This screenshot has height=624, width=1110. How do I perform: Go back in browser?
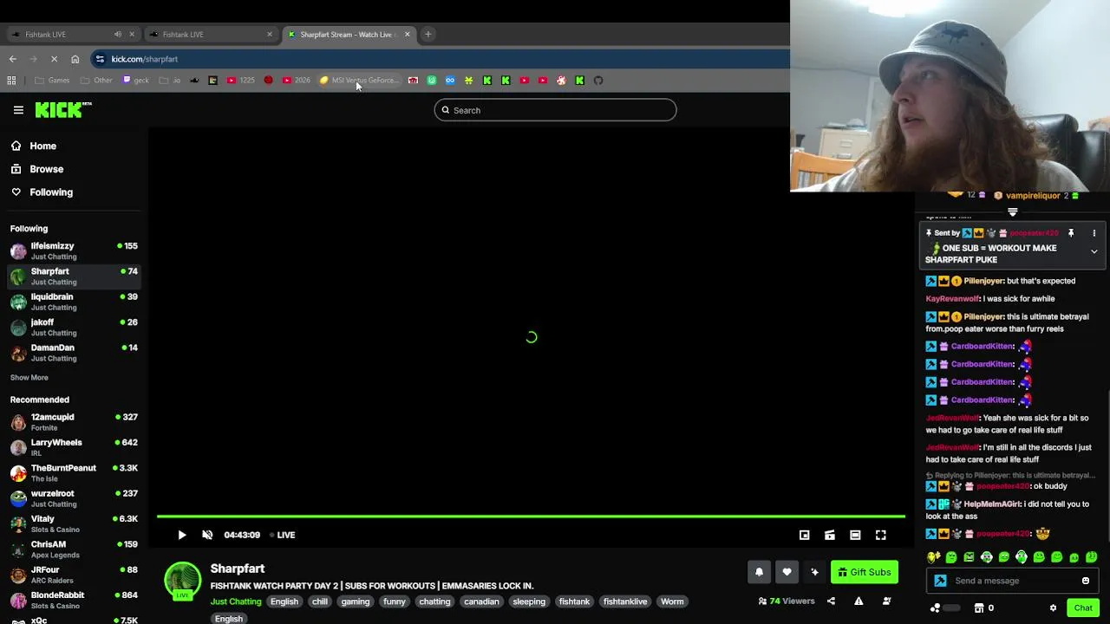12,59
